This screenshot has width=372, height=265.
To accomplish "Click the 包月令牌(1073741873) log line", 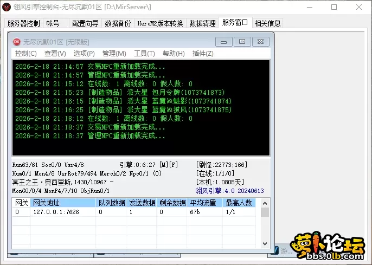I will [120, 92].
